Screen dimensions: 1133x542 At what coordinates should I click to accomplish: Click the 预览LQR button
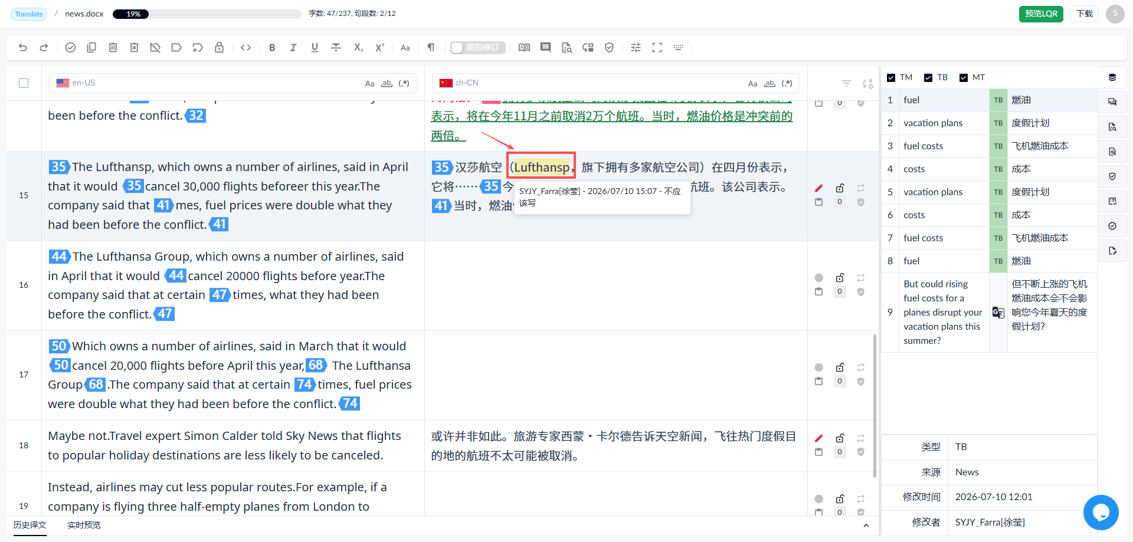1041,14
